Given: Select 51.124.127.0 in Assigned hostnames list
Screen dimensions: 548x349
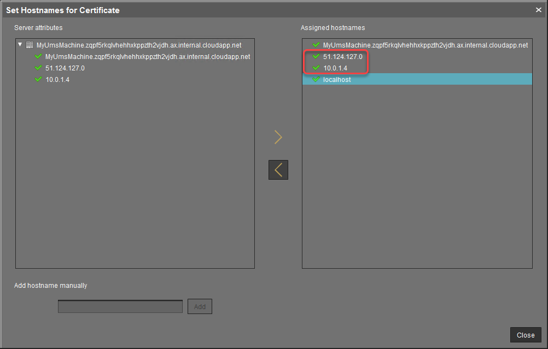Looking at the screenshot, I should pyautogui.click(x=342, y=57).
